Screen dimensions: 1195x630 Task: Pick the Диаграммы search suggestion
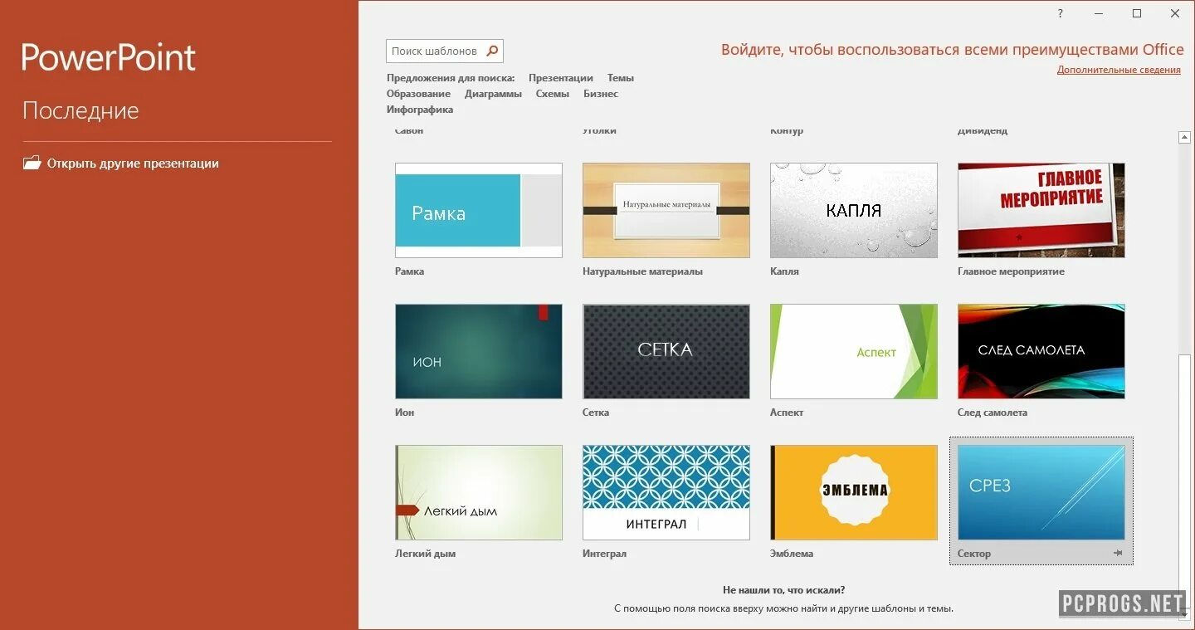pos(493,94)
